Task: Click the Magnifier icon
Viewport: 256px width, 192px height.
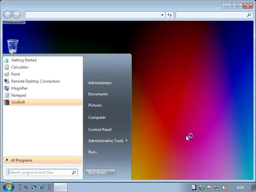Action: pos(7,88)
